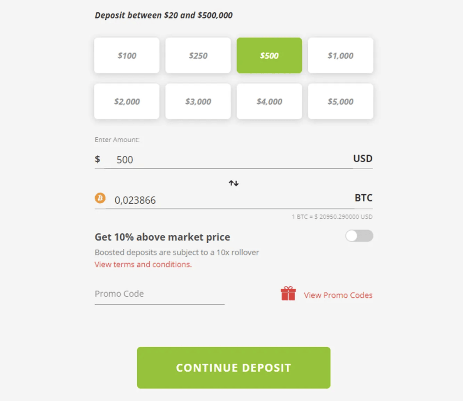This screenshot has width=463, height=401.
Task: Choose the $1,000 deposit option
Action: (x=340, y=55)
